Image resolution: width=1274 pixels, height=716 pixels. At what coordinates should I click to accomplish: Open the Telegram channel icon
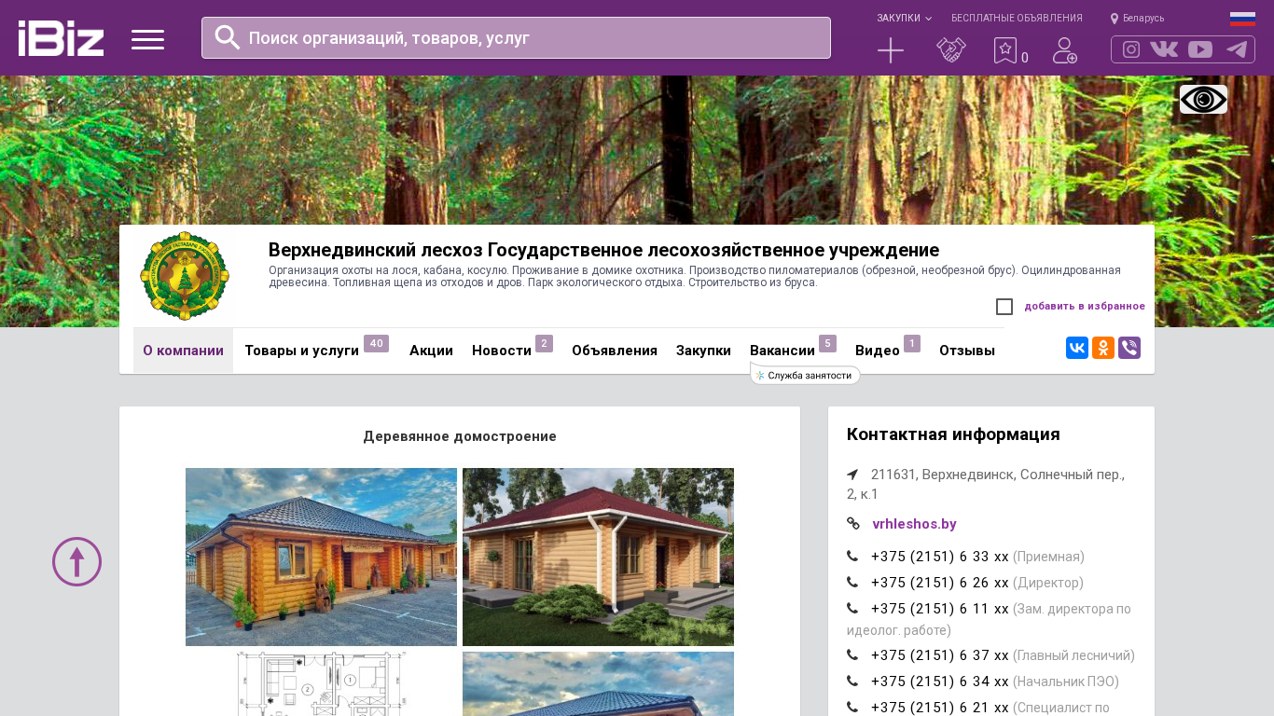(x=1237, y=49)
